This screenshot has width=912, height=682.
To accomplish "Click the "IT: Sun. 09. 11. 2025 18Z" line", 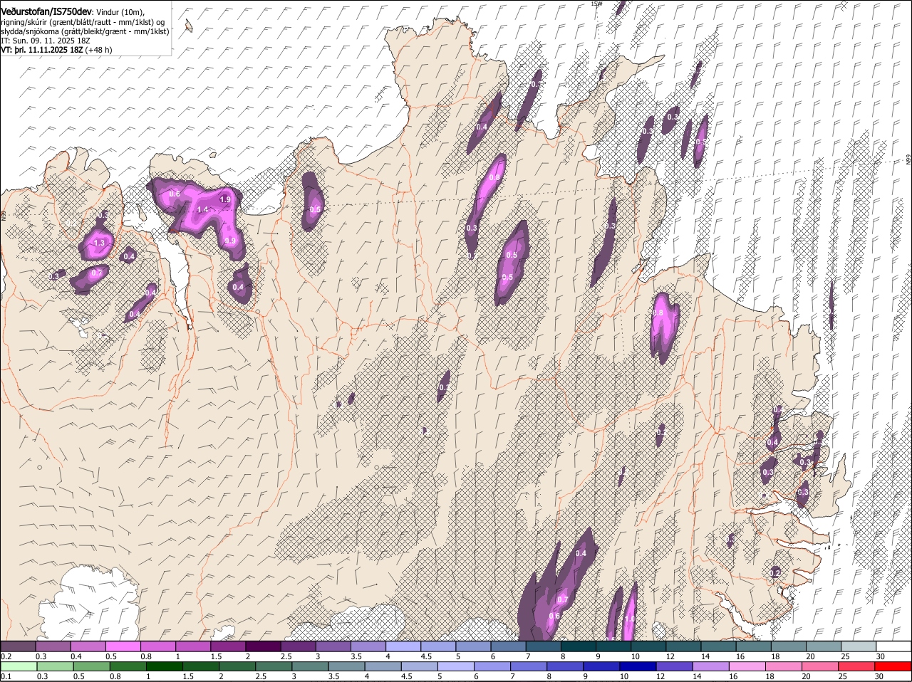I will point(45,41).
